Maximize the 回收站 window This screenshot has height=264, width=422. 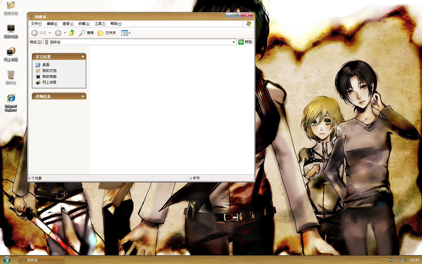coord(237,15)
